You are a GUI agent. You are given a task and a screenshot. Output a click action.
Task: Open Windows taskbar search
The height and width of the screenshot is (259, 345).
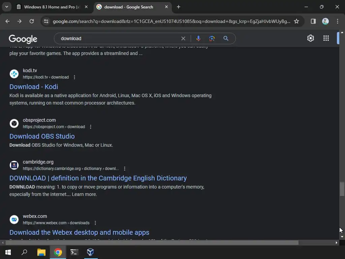pyautogui.click(x=24, y=252)
